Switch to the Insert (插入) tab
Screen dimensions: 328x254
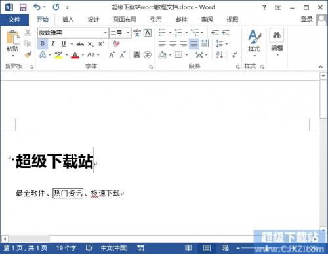pyautogui.click(x=68, y=20)
